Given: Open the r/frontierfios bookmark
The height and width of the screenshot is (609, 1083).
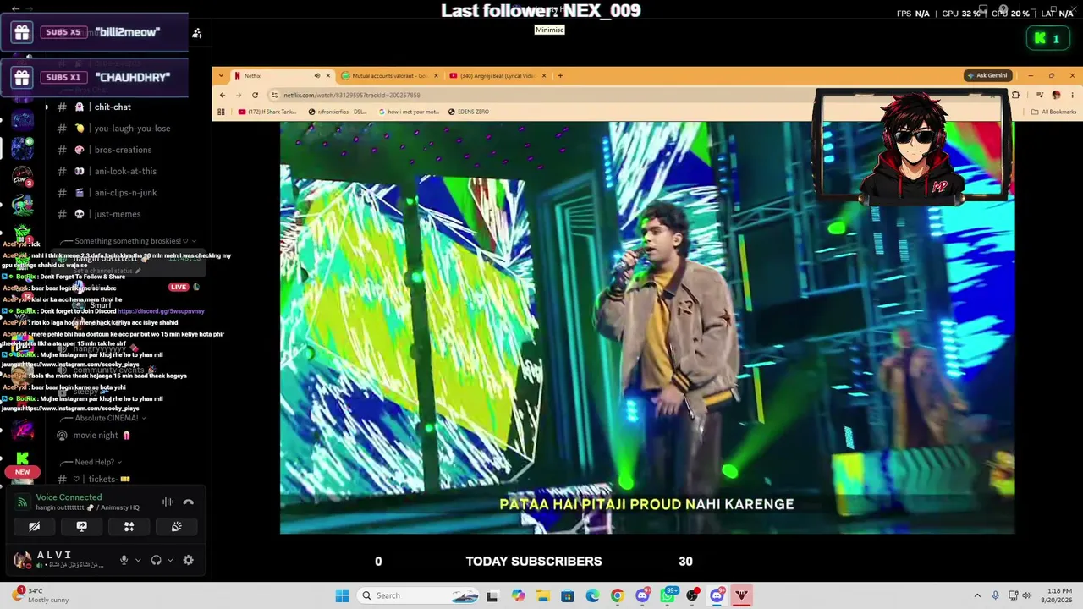Looking at the screenshot, I should pyautogui.click(x=337, y=112).
